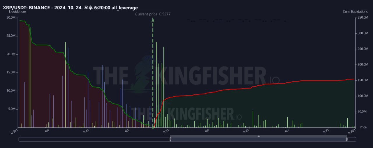Screen dimensions: 373x148
Task: Click the 350.0M right axis tick
Action: click(363, 17)
